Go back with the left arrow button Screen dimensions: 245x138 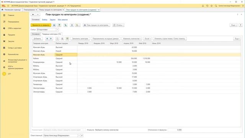click(33, 15)
